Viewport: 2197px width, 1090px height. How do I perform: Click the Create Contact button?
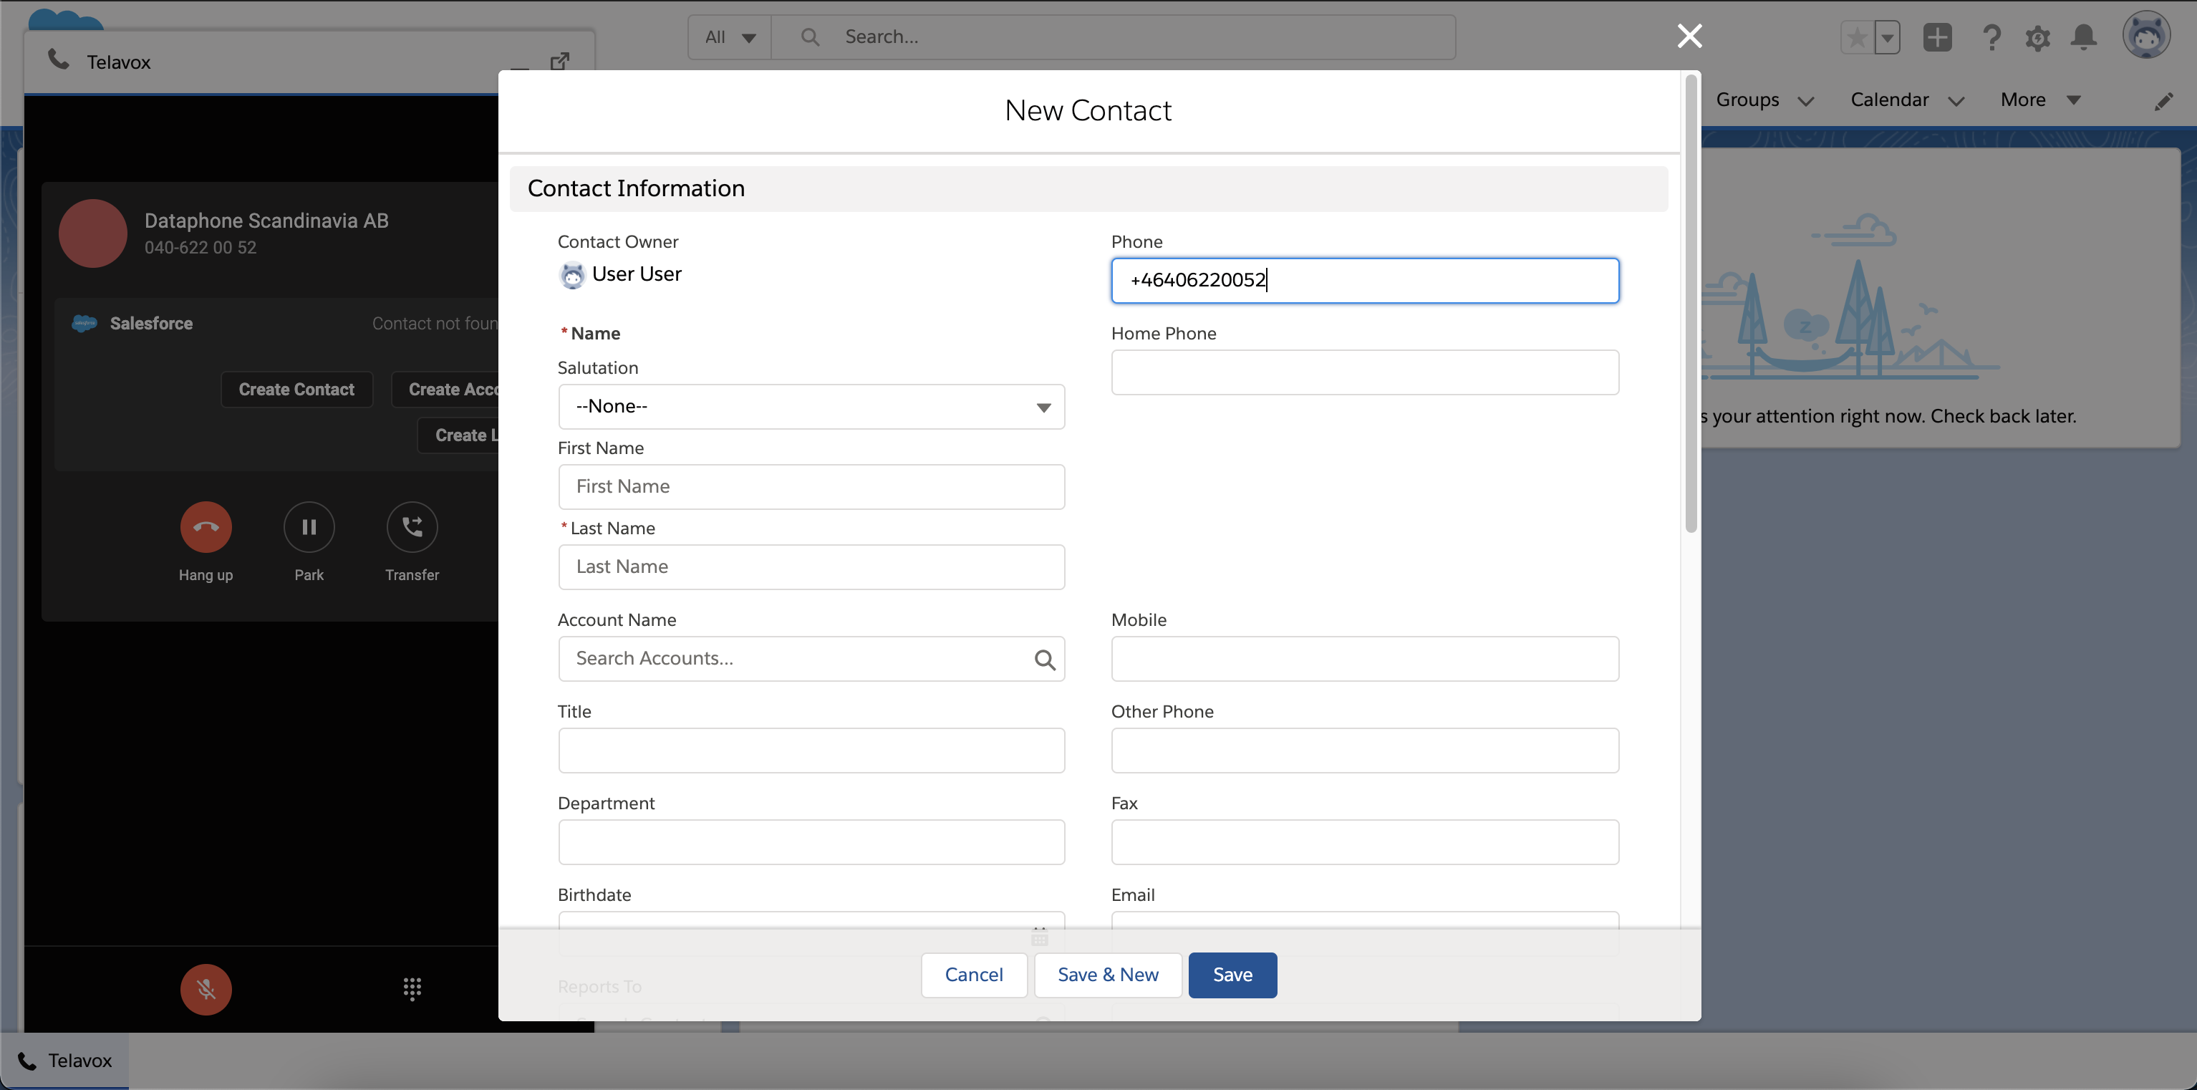coord(296,390)
